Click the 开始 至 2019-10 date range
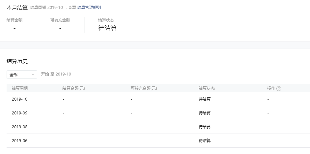The height and width of the screenshot is (154, 310). click(x=56, y=75)
